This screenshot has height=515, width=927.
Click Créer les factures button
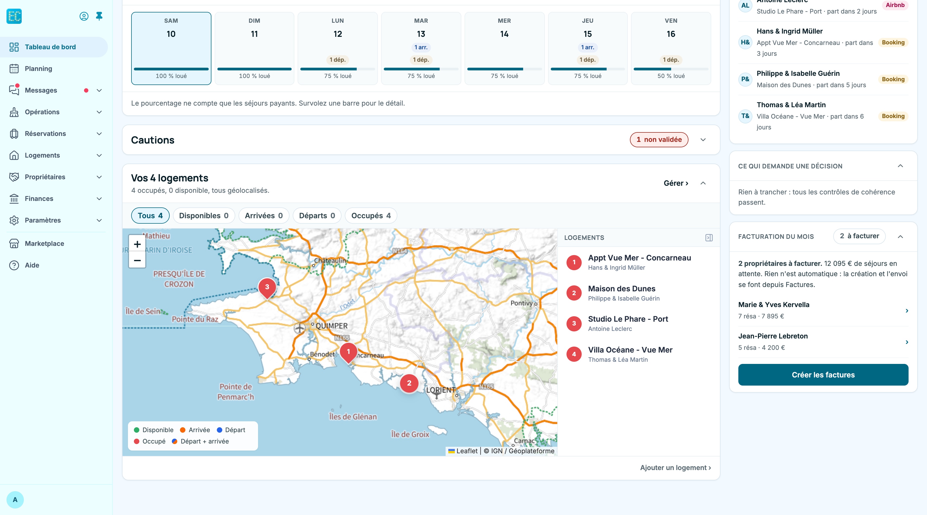point(823,375)
